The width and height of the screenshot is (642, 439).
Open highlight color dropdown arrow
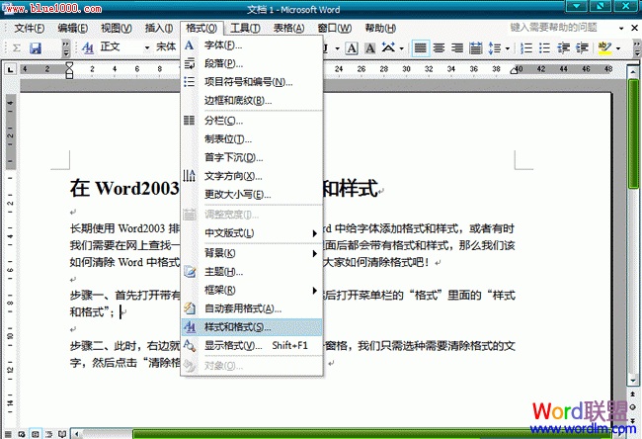[x=618, y=48]
